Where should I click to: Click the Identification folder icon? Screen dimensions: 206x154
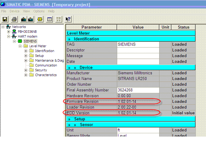coord(31,51)
